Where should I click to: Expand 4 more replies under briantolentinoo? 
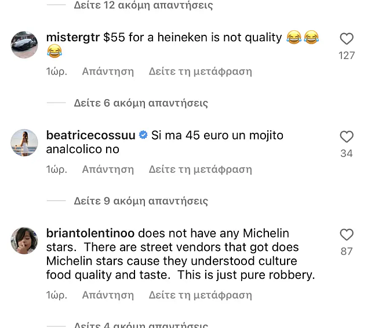point(141,325)
